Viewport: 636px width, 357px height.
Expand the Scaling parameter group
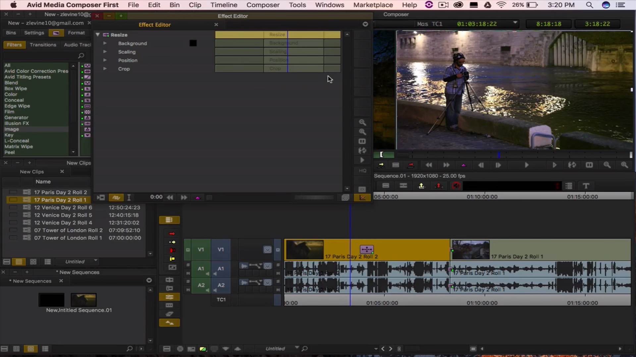105,52
